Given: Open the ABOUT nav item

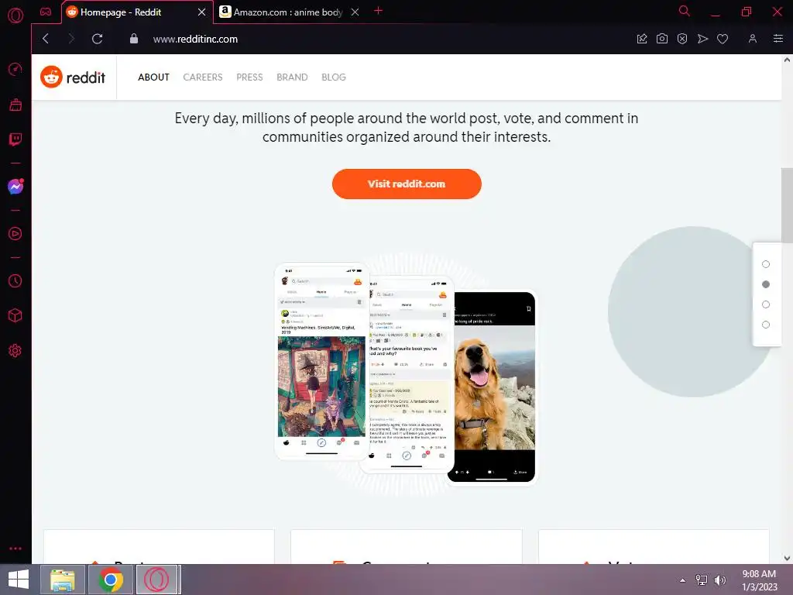Looking at the screenshot, I should tap(154, 77).
